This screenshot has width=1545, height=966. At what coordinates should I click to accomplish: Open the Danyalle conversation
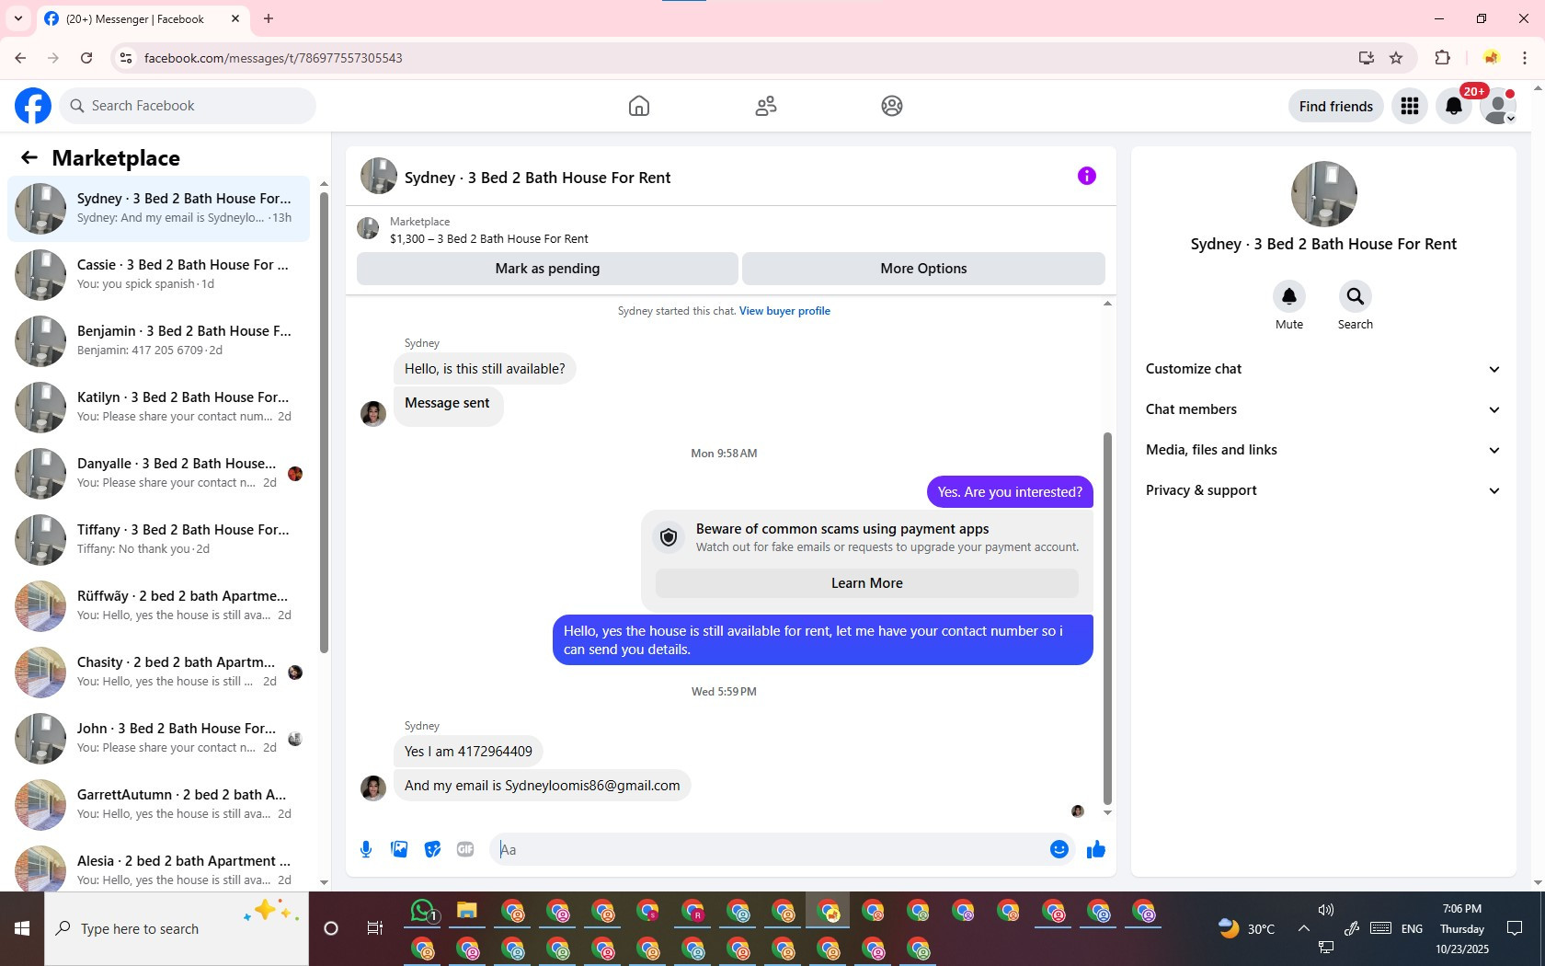point(158,474)
